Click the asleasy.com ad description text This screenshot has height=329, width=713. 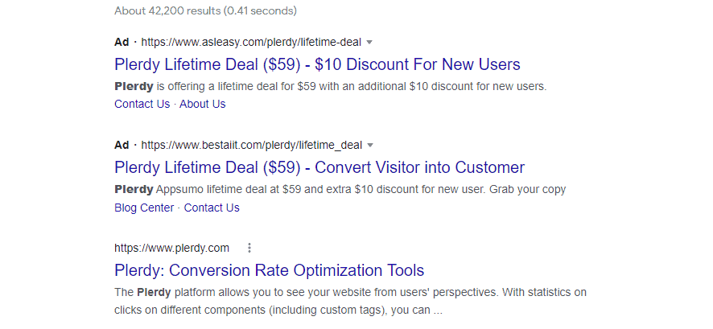click(x=331, y=86)
